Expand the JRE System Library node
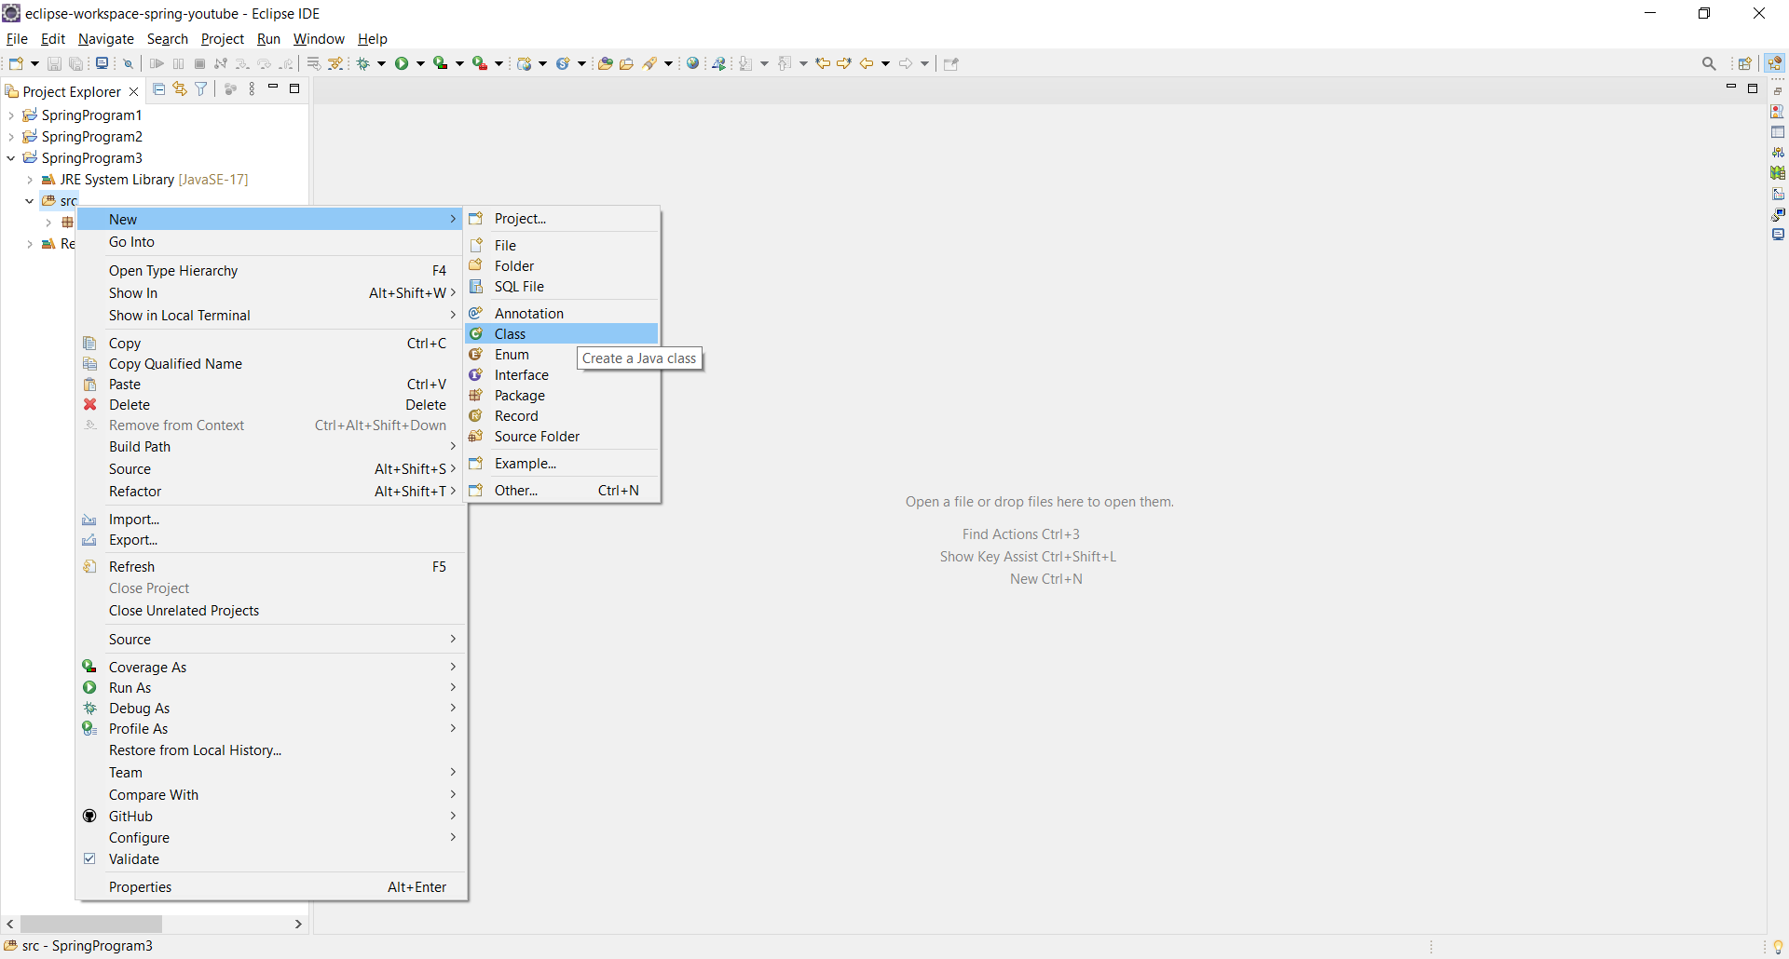1789x959 pixels. point(30,180)
